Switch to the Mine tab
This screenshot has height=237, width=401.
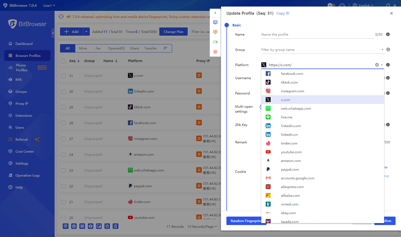point(83,48)
